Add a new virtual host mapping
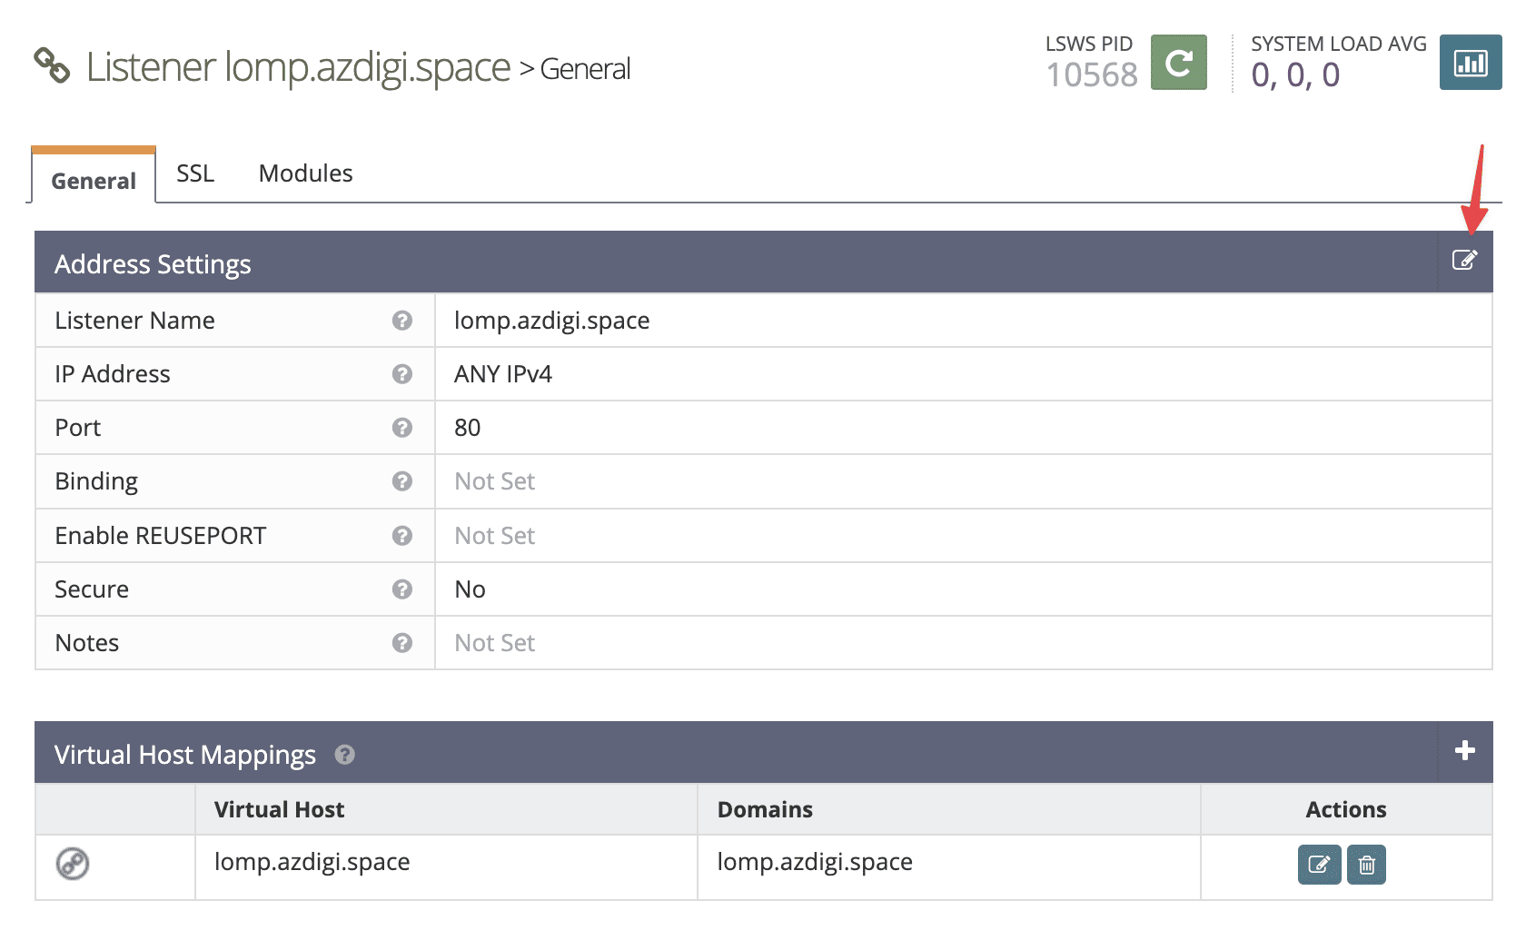 [1464, 751]
